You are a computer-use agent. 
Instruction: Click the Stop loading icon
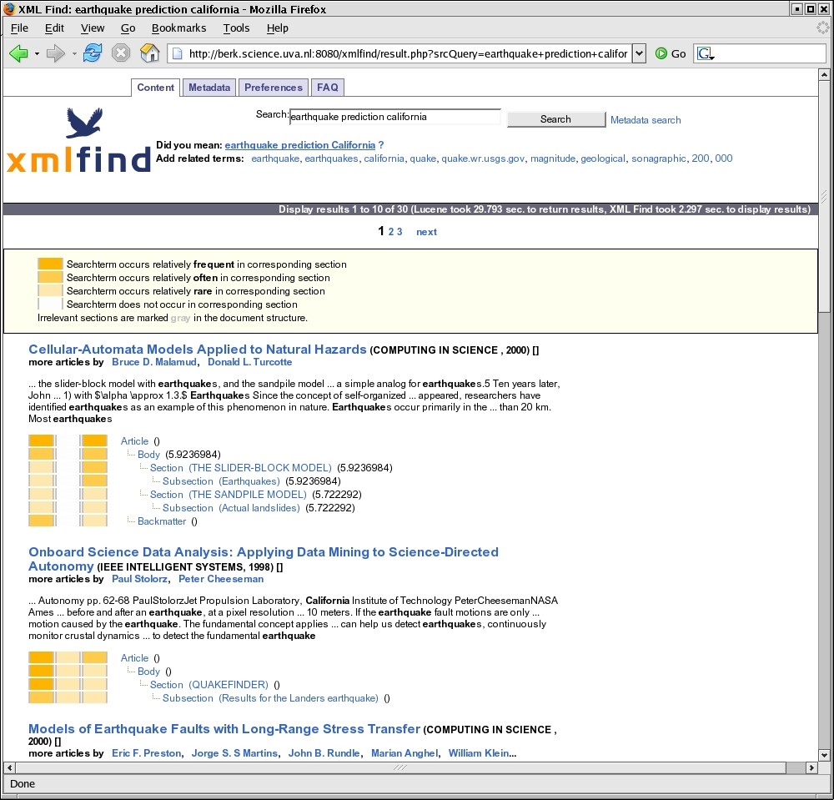(x=121, y=53)
